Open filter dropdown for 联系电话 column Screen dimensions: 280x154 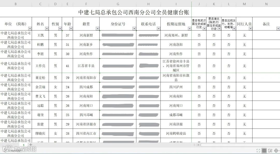pyautogui.click(x=159, y=29)
